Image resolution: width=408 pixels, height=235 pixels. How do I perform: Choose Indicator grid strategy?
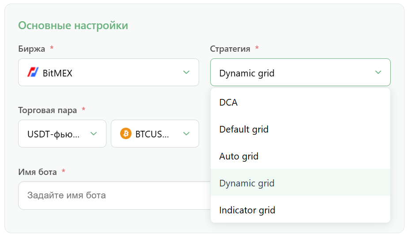click(x=300, y=210)
